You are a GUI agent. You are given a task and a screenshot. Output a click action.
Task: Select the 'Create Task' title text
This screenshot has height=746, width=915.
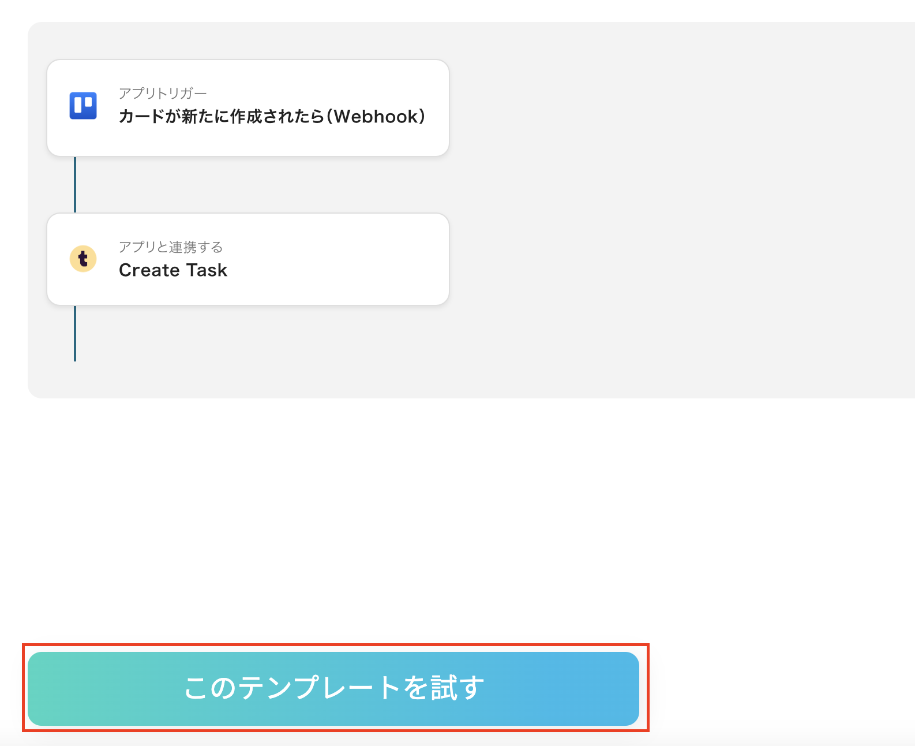pyautogui.click(x=173, y=270)
